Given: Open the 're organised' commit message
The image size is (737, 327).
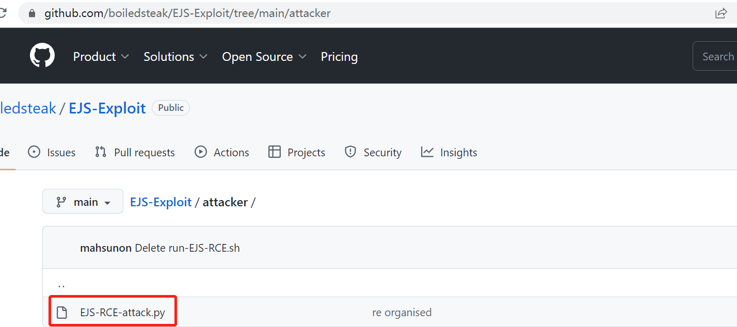Looking at the screenshot, I should coord(402,313).
